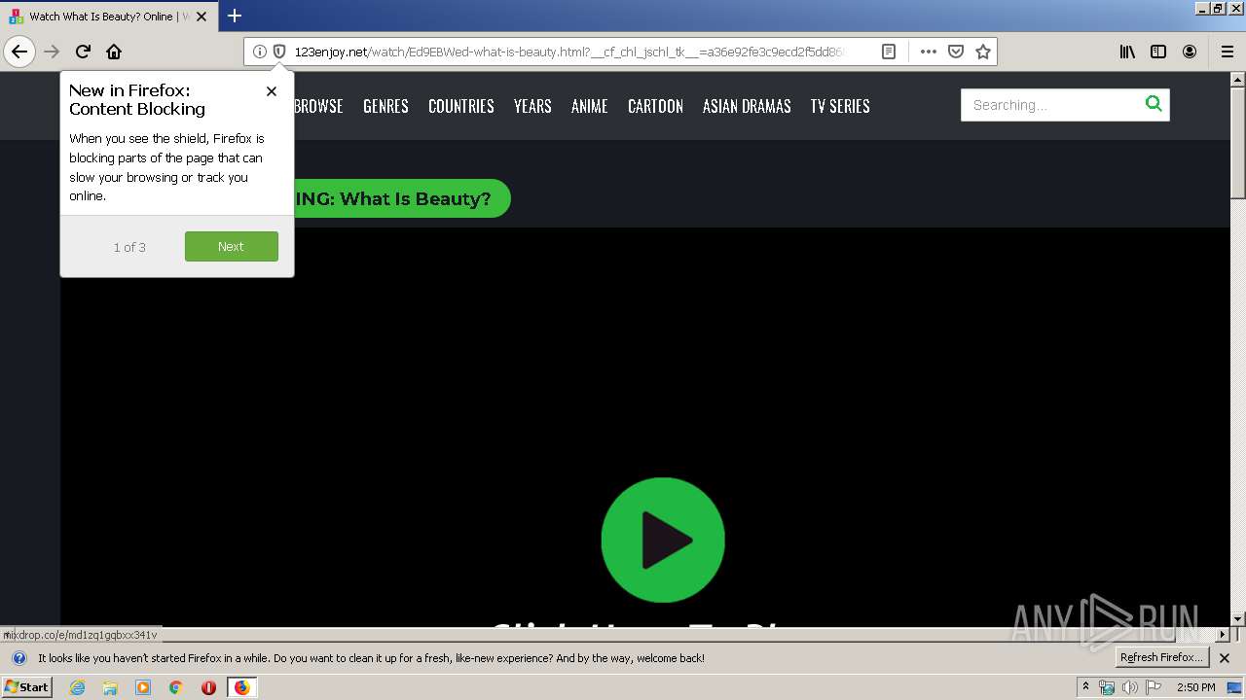Select Firefox in the taskbar
The width and height of the screenshot is (1246, 700).
[x=241, y=687]
